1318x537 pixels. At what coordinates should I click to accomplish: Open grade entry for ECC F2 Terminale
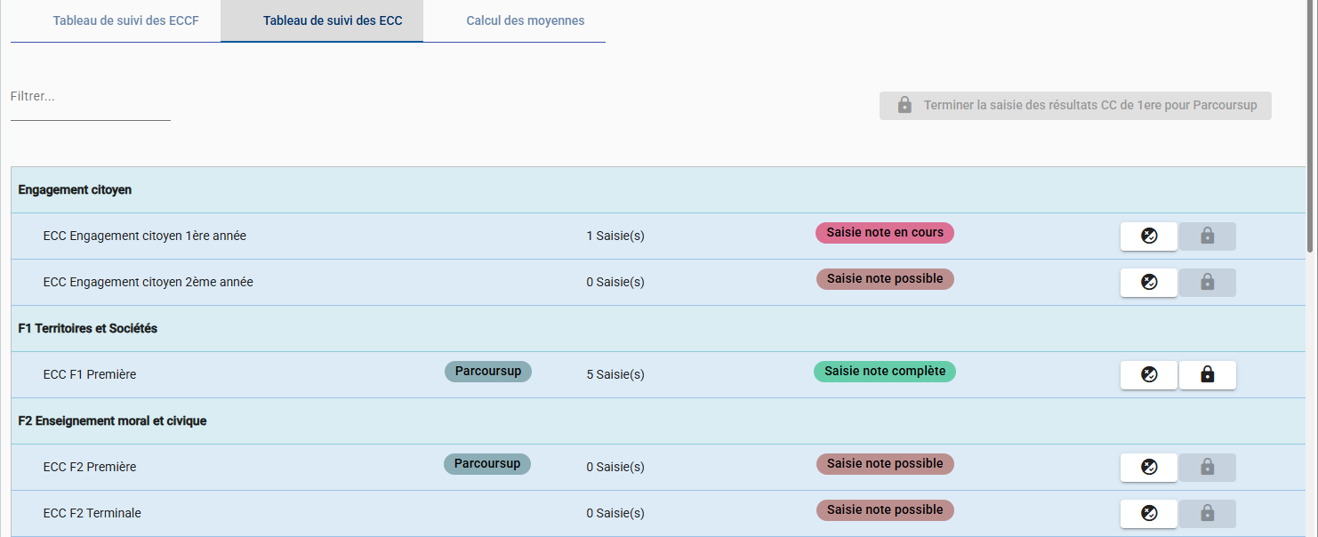1149,514
